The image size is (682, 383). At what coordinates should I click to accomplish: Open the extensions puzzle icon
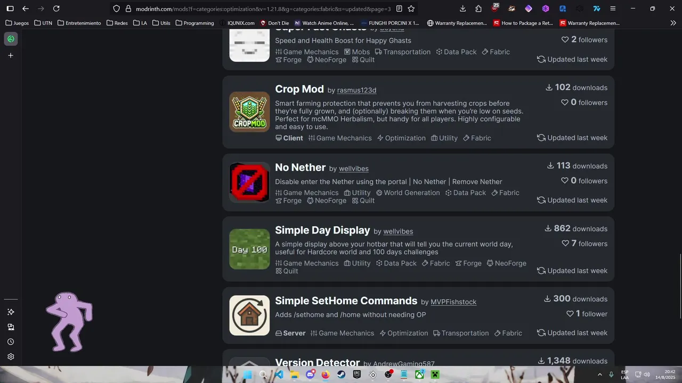[x=478, y=9]
